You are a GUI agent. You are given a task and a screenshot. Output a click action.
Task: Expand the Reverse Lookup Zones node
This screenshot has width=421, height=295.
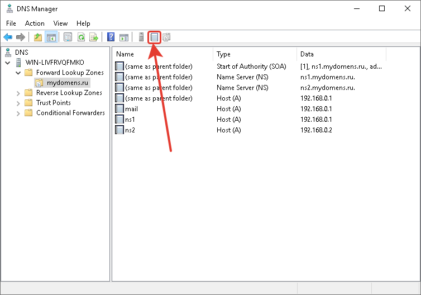(18, 93)
